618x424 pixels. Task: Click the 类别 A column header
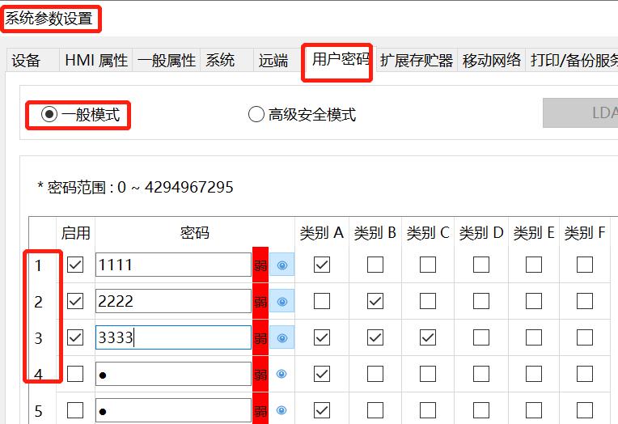(322, 233)
